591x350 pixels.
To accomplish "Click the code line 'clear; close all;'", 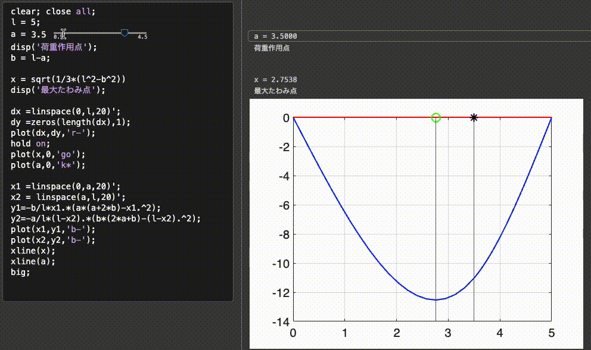I will click(x=53, y=11).
